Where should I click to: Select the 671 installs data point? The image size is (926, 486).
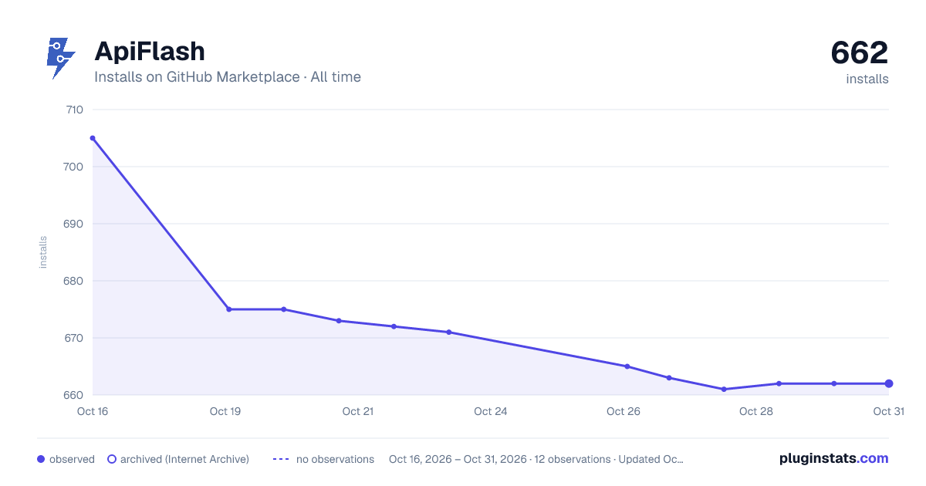[x=449, y=332]
